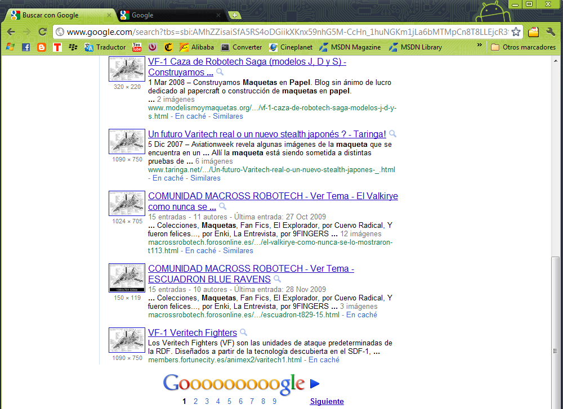Open the Alibaba bookmark
Viewport: 563px width, 409px height.
pyautogui.click(x=196, y=47)
